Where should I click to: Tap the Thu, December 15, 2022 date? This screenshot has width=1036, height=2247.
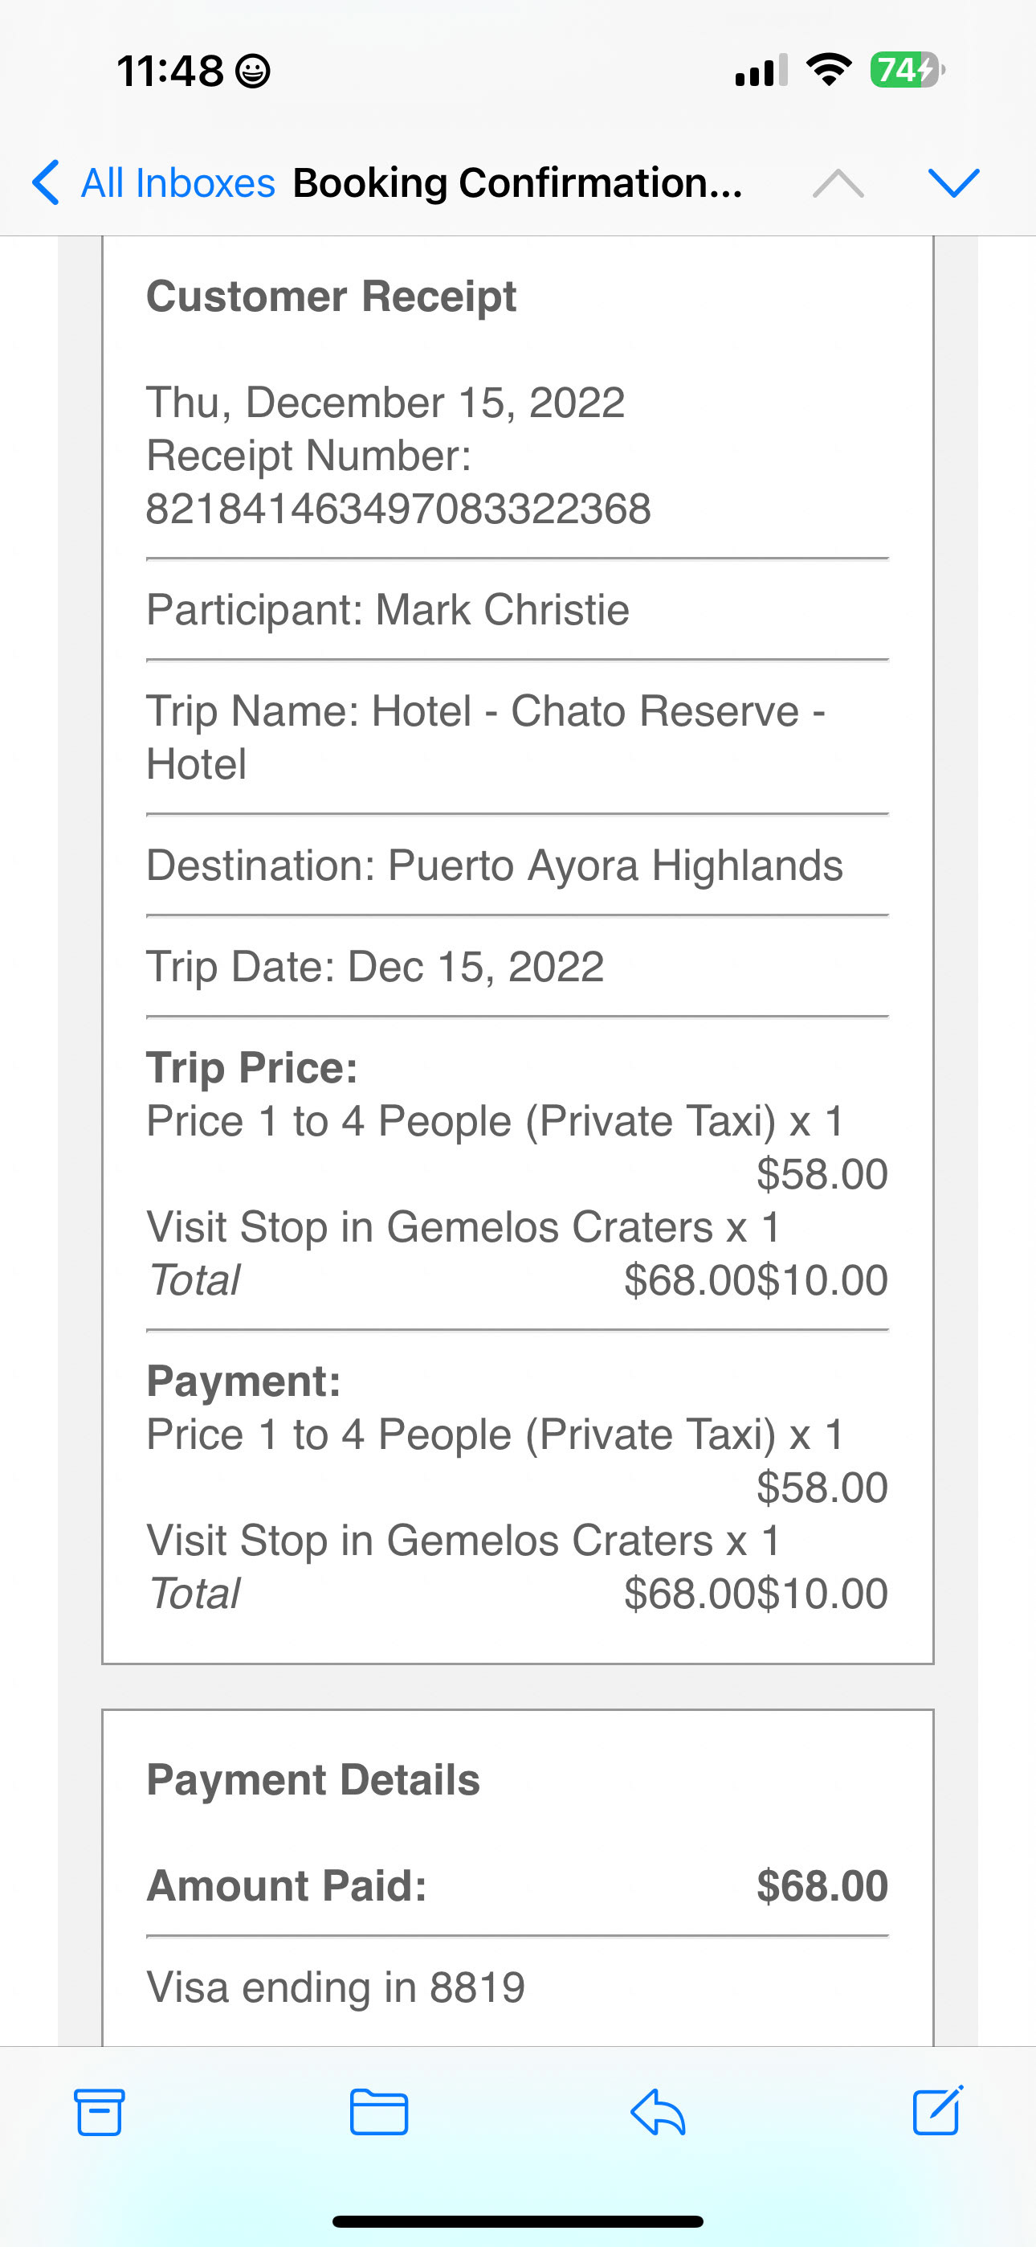tap(385, 403)
